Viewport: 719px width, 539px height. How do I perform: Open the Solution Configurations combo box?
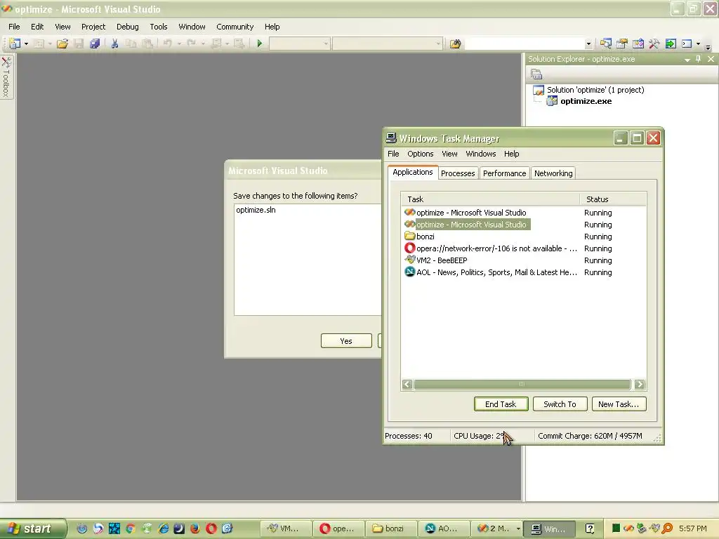pyautogui.click(x=299, y=44)
